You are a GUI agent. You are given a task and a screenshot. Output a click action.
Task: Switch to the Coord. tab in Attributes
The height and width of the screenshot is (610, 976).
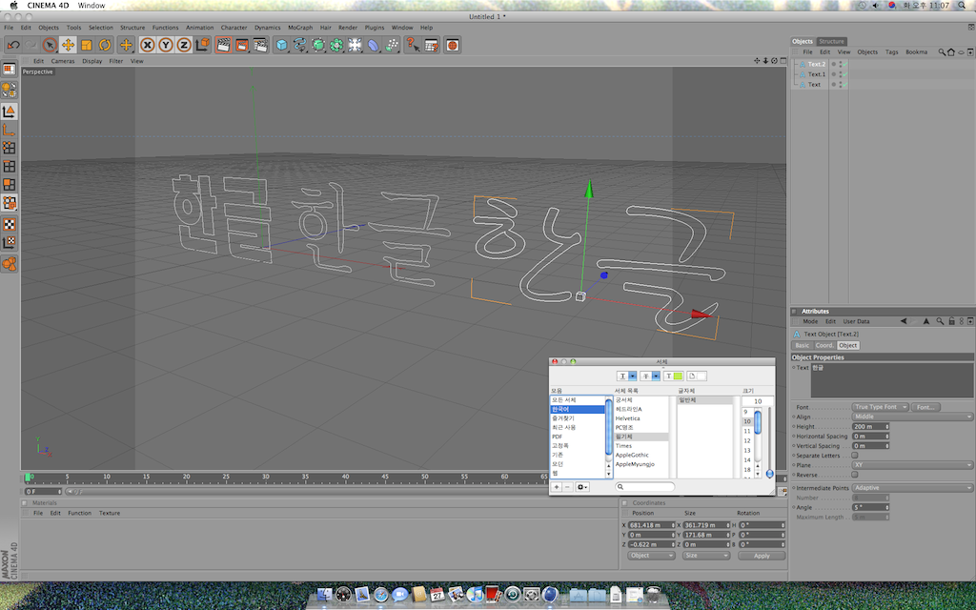823,345
